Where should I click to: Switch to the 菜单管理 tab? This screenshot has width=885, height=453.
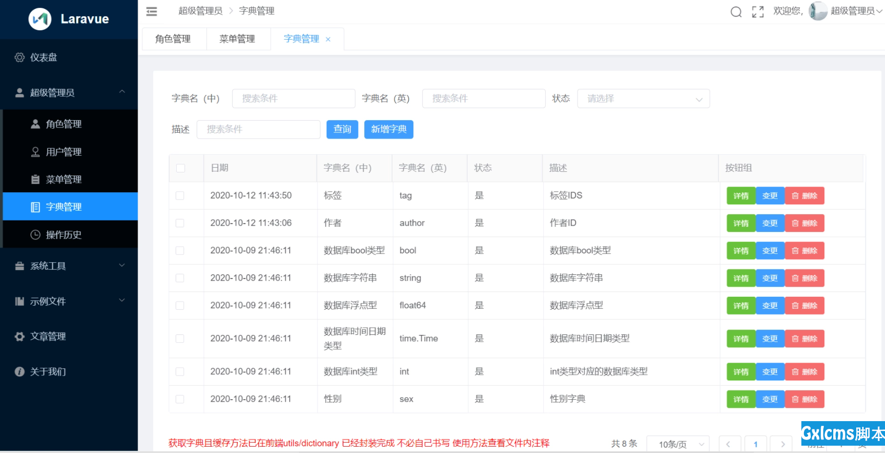tap(237, 39)
